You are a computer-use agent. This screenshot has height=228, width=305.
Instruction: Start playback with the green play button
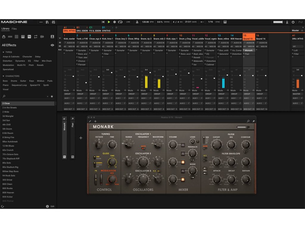(109, 22)
